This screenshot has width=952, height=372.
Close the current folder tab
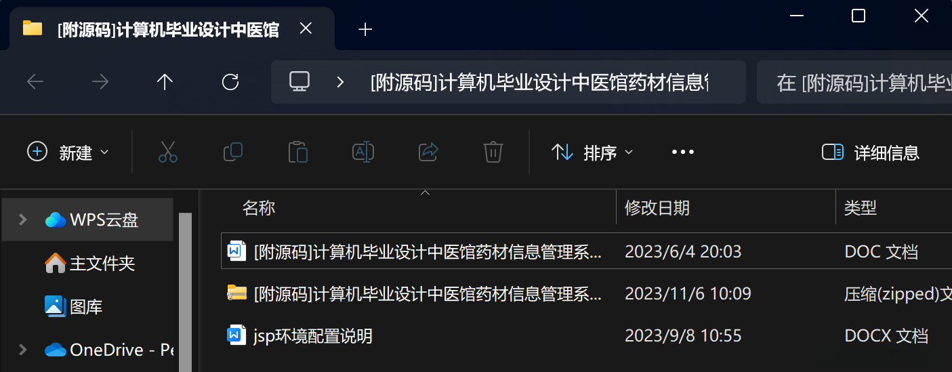pos(306,29)
